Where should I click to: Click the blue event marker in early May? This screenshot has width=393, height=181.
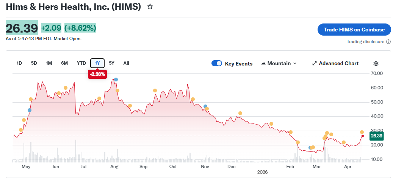coord(30,110)
